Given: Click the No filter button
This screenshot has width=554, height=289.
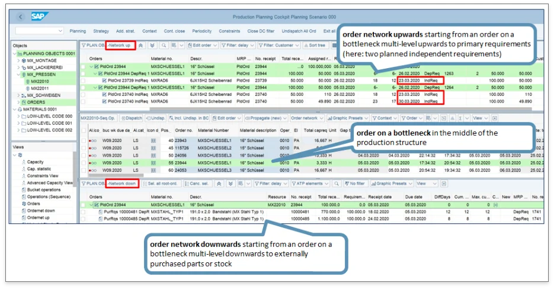Looking at the screenshot, I should 355,184.
